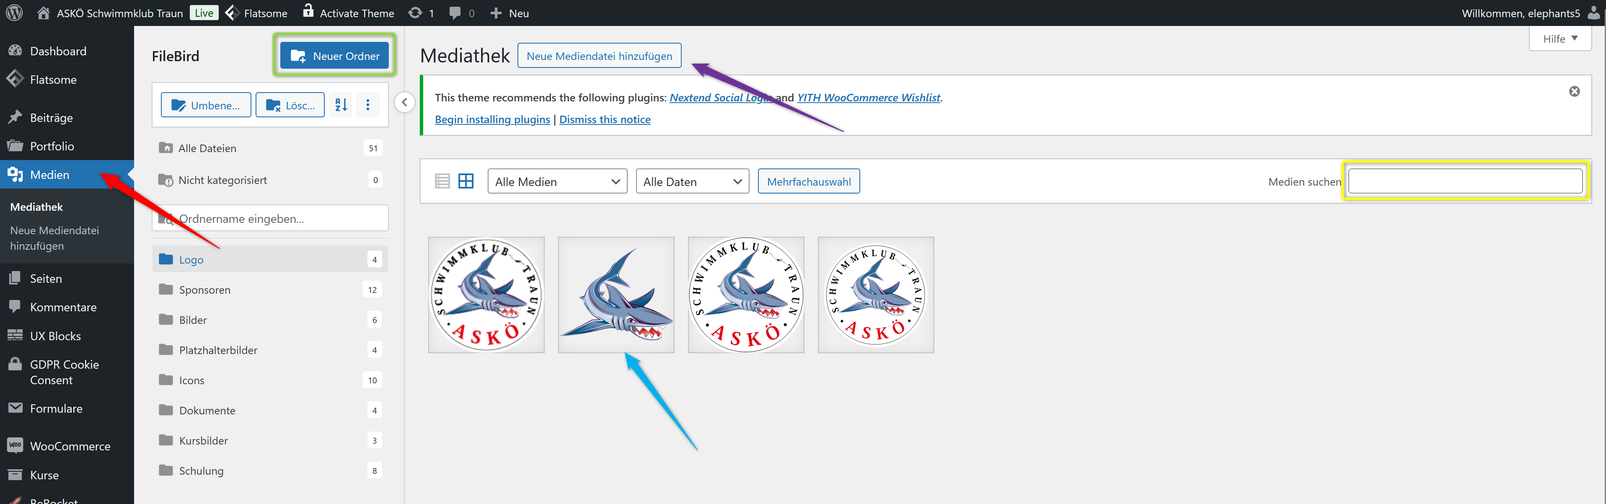Select the Sponsoren folder
This screenshot has width=1606, height=504.
pyautogui.click(x=270, y=290)
